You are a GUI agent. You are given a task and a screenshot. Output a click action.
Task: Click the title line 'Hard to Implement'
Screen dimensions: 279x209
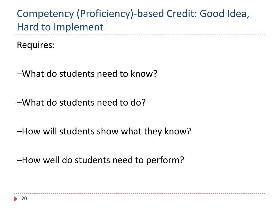[x=60, y=27]
